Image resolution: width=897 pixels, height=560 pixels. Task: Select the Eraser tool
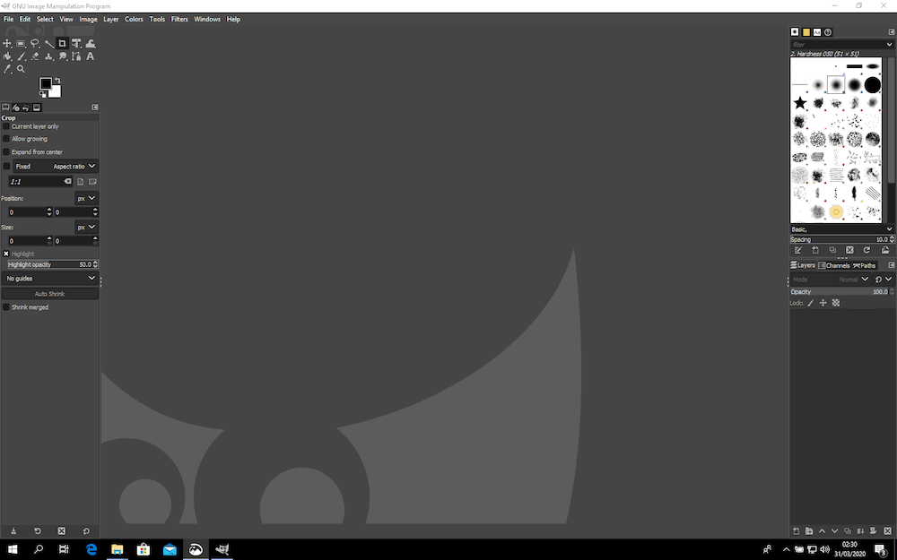[35, 56]
